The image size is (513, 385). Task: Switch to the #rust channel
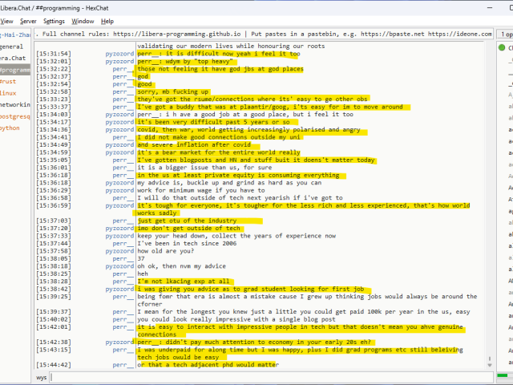(8, 82)
